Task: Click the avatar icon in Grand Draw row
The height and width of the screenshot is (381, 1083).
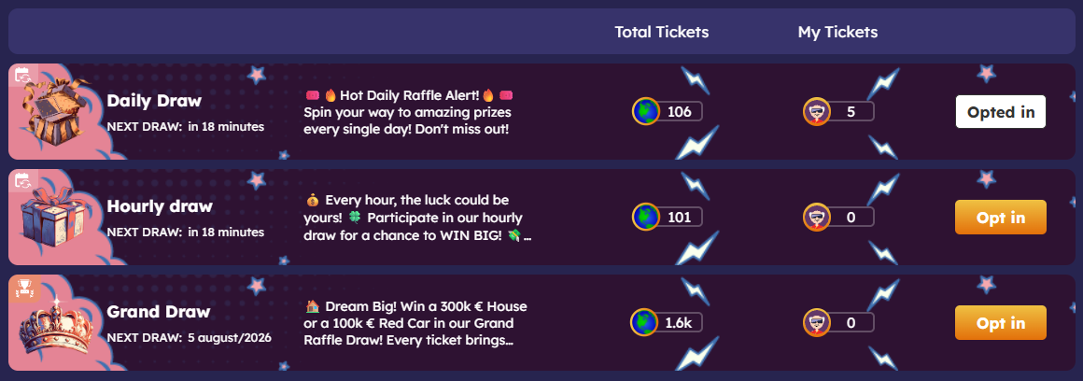Action: [817, 323]
